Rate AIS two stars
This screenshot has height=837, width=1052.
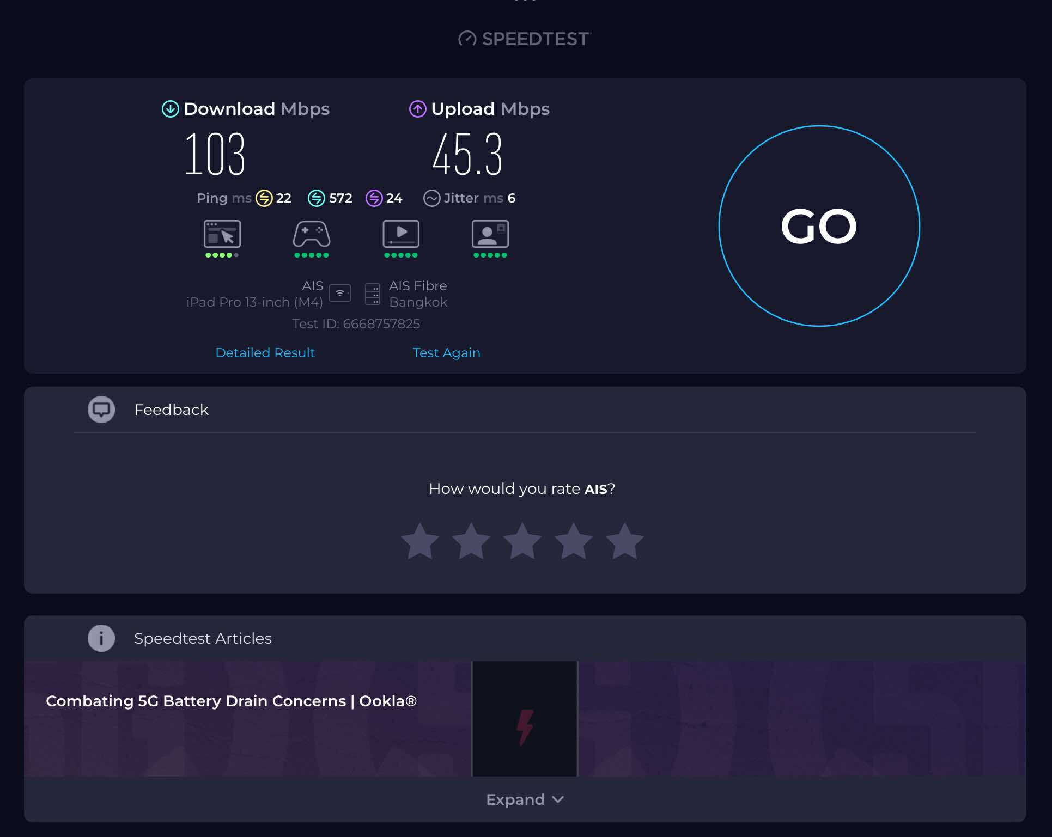point(471,541)
